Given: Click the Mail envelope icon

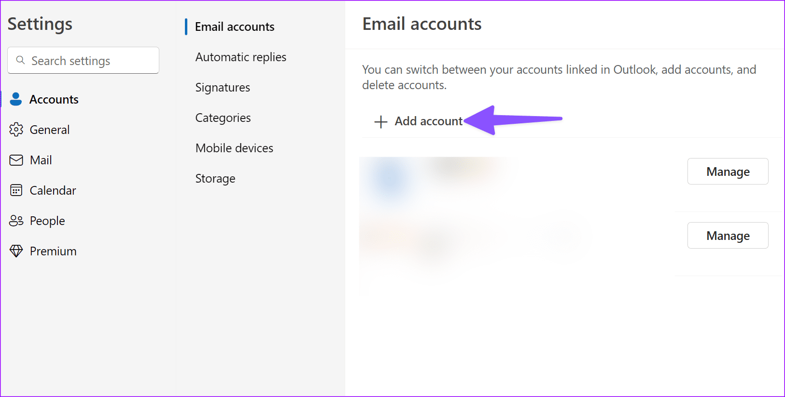Looking at the screenshot, I should coord(16,159).
